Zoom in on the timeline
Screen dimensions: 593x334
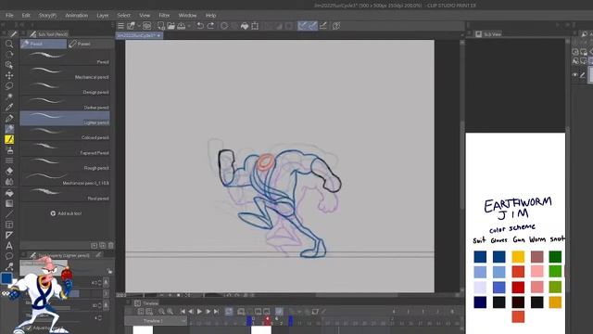click(x=170, y=312)
